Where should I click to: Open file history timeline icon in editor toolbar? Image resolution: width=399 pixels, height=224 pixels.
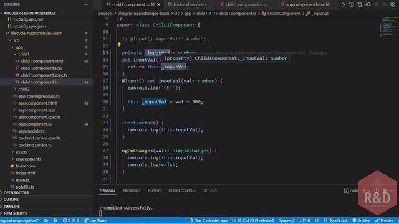click(x=352, y=4)
